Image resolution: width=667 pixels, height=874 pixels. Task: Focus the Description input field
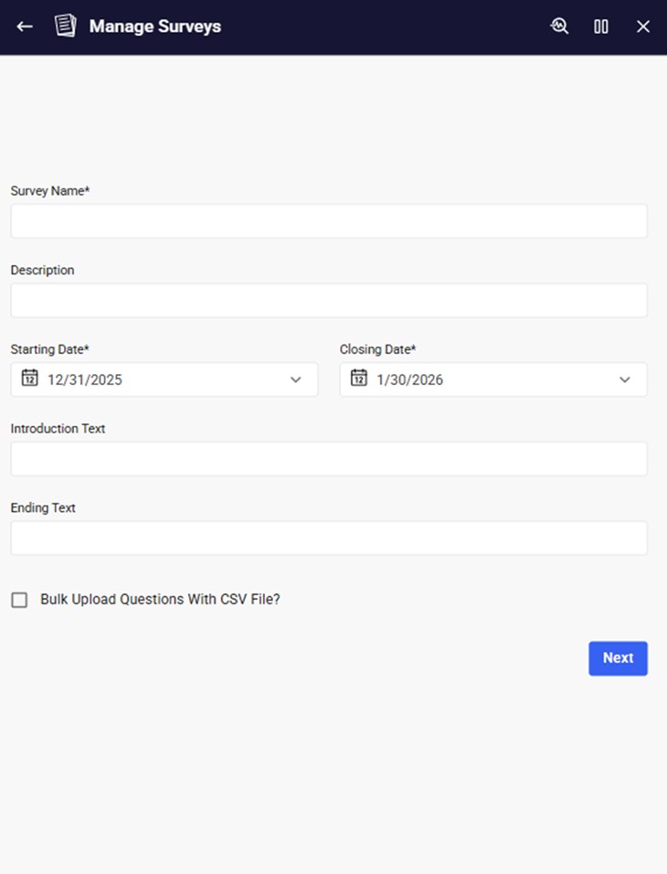pyautogui.click(x=329, y=300)
